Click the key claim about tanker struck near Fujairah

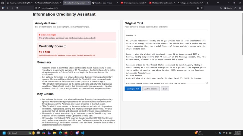[77, 114]
